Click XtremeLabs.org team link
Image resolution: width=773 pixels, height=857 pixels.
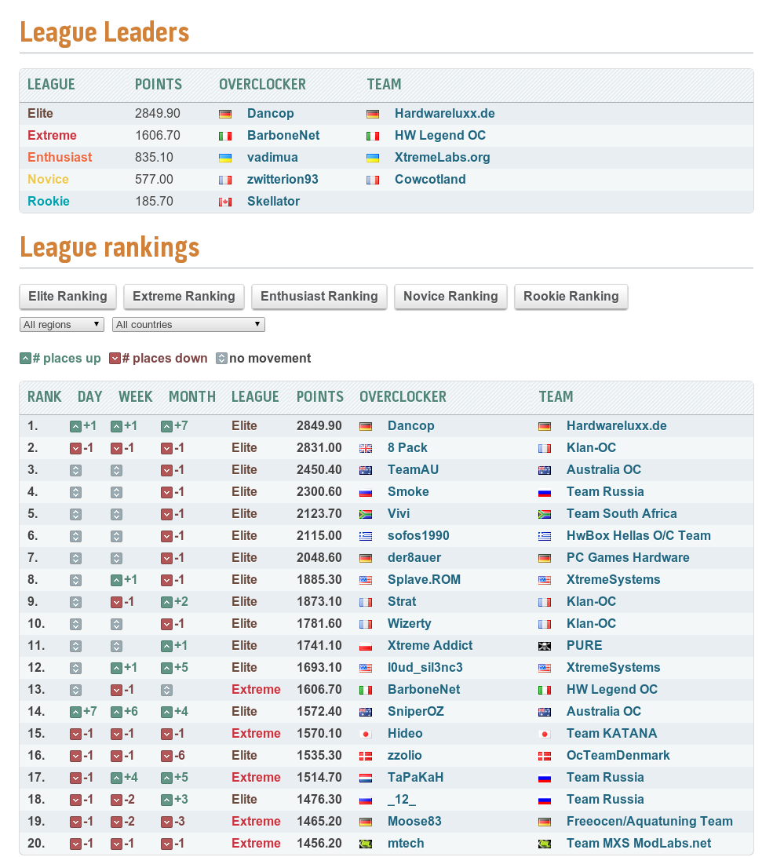[x=443, y=158]
